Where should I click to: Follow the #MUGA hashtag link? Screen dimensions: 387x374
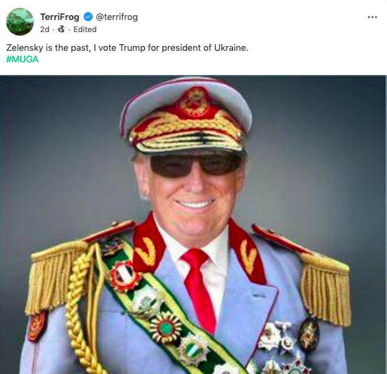(22, 59)
